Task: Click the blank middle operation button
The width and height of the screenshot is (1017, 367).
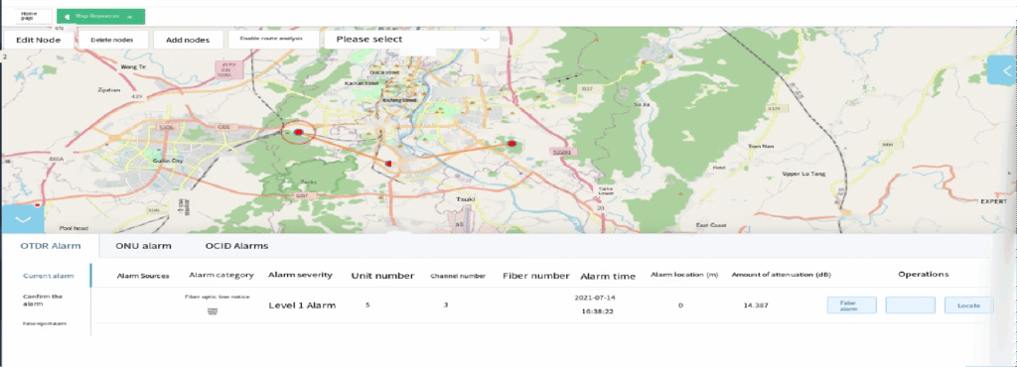Action: (911, 305)
